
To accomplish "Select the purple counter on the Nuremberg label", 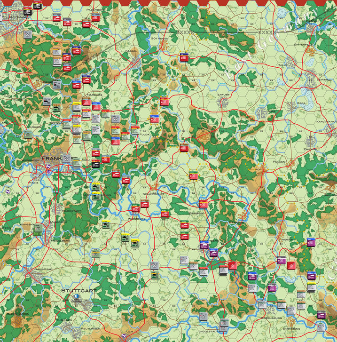I will (204, 245).
